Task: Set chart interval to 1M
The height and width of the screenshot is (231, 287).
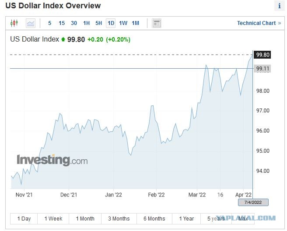Action: pos(136,23)
